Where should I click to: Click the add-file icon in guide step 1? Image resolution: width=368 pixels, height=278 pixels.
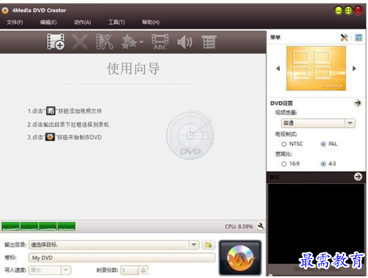click(x=50, y=111)
